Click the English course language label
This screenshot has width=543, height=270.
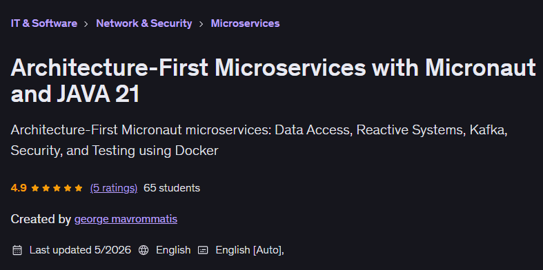pyautogui.click(x=173, y=250)
